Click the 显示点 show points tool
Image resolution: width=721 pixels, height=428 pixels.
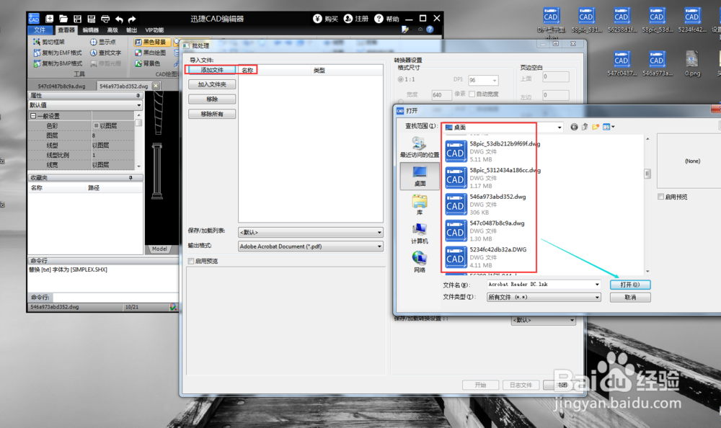[103, 42]
